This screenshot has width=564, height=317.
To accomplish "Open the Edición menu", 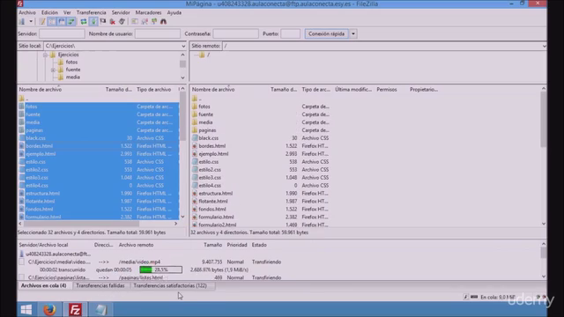I will [x=49, y=12].
